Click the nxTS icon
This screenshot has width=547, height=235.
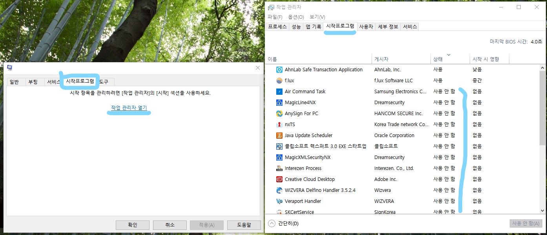(279, 125)
